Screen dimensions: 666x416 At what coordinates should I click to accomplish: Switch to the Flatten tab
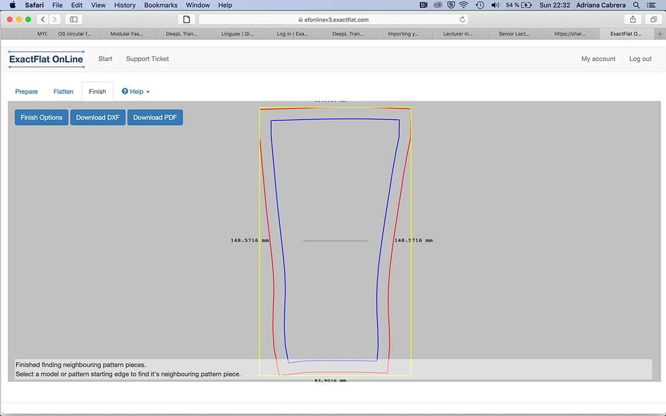pos(63,92)
